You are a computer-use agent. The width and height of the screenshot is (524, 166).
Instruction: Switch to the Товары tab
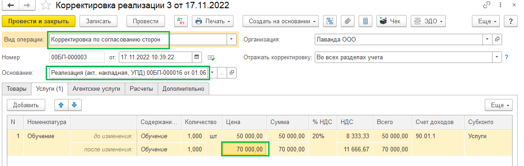[x=17, y=88]
